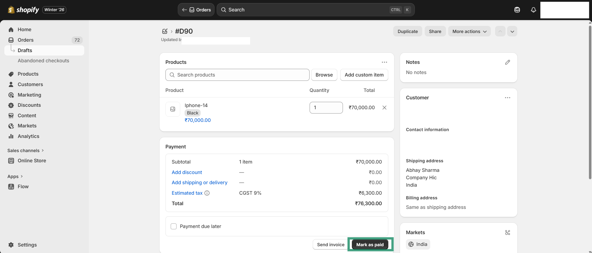Click the Add discount link
Viewport: 592px width, 253px height.
187,172
